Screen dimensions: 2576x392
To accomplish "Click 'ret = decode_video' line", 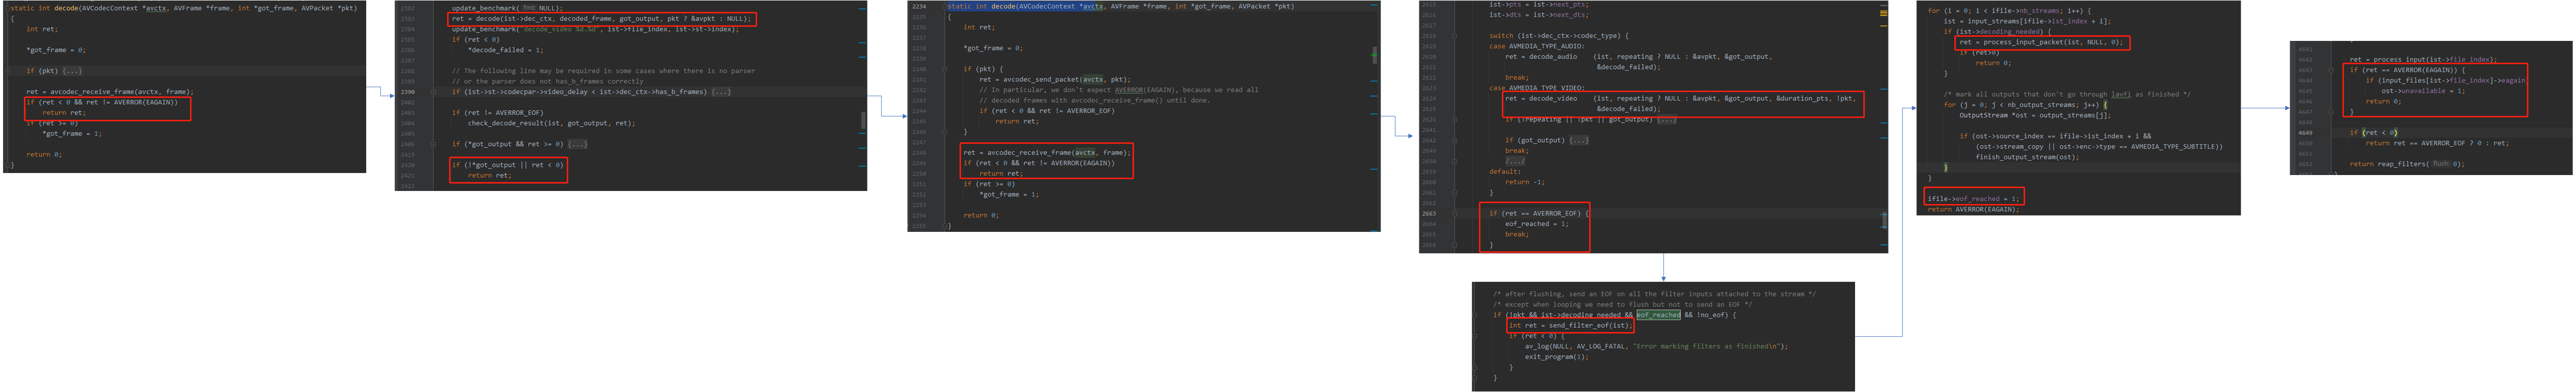I will click(x=1680, y=99).
